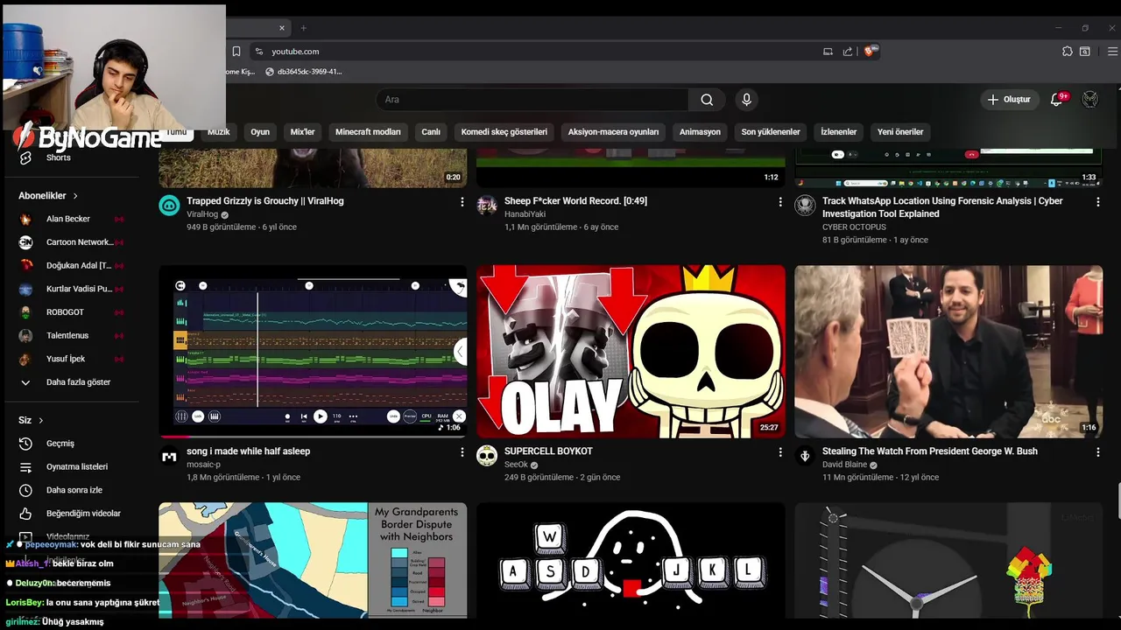Click the WASD JKL keyboard thumbnail
The width and height of the screenshot is (1121, 630).
click(631, 560)
